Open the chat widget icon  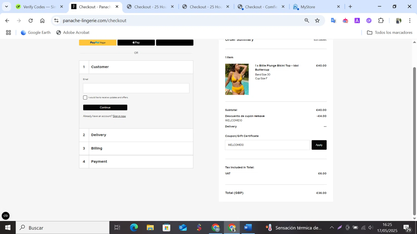pyautogui.click(x=6, y=216)
